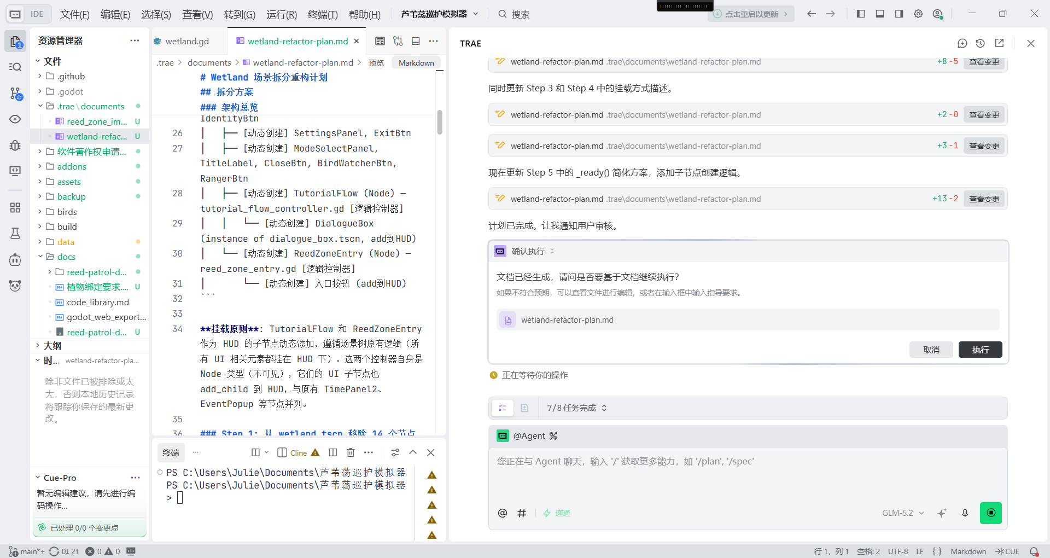Open the debug bug icon view

point(15,145)
